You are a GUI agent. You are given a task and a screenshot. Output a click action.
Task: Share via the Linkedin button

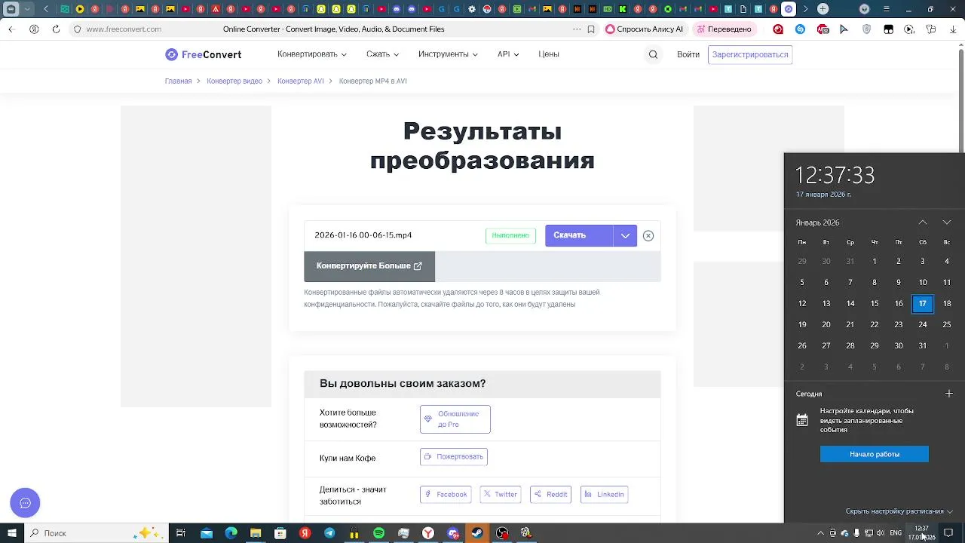click(605, 495)
